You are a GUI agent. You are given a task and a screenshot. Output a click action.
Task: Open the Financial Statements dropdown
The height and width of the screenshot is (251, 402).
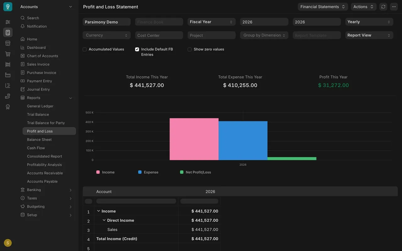point(323,7)
